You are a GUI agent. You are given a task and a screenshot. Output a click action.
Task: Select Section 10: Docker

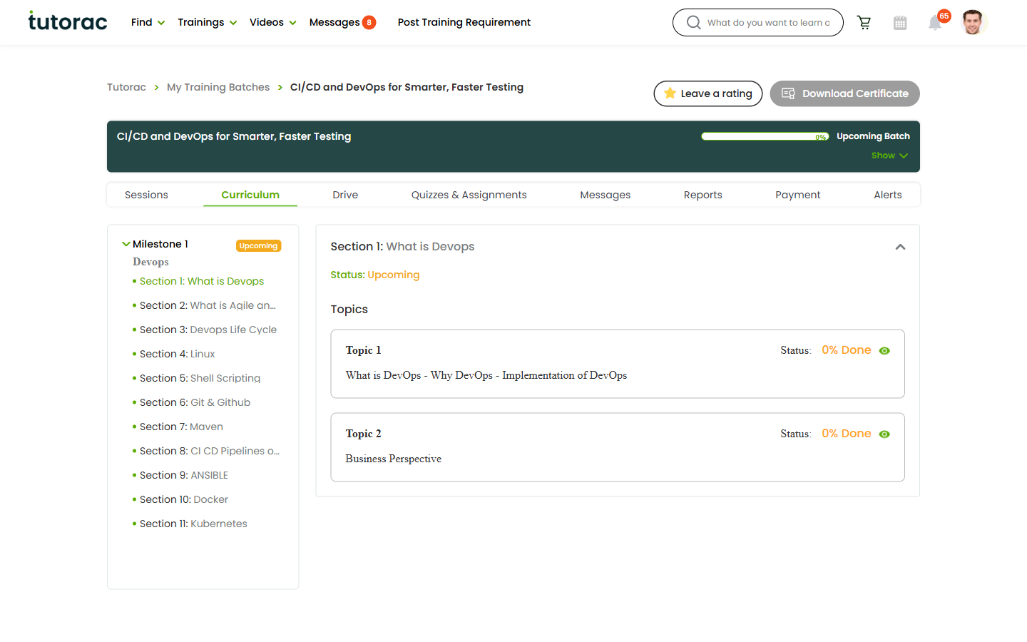point(184,499)
